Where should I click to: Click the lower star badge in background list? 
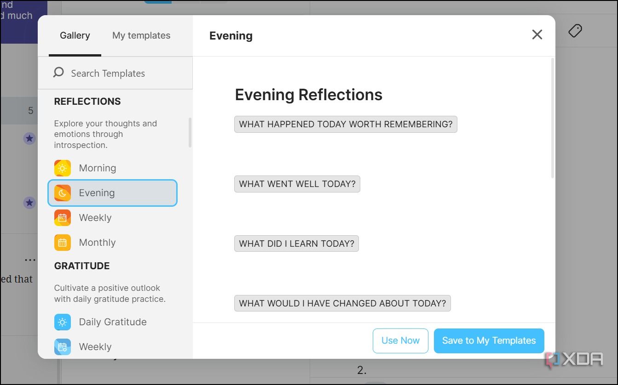(x=29, y=202)
